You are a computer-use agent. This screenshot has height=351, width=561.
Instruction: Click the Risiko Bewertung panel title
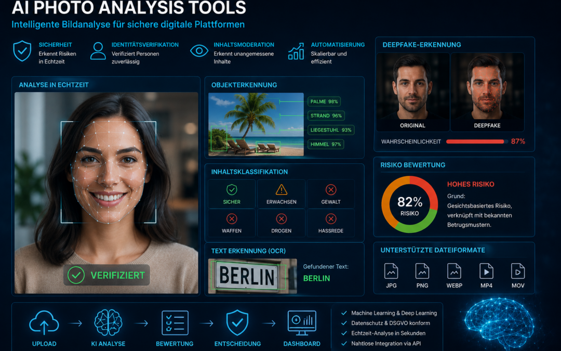click(x=412, y=165)
